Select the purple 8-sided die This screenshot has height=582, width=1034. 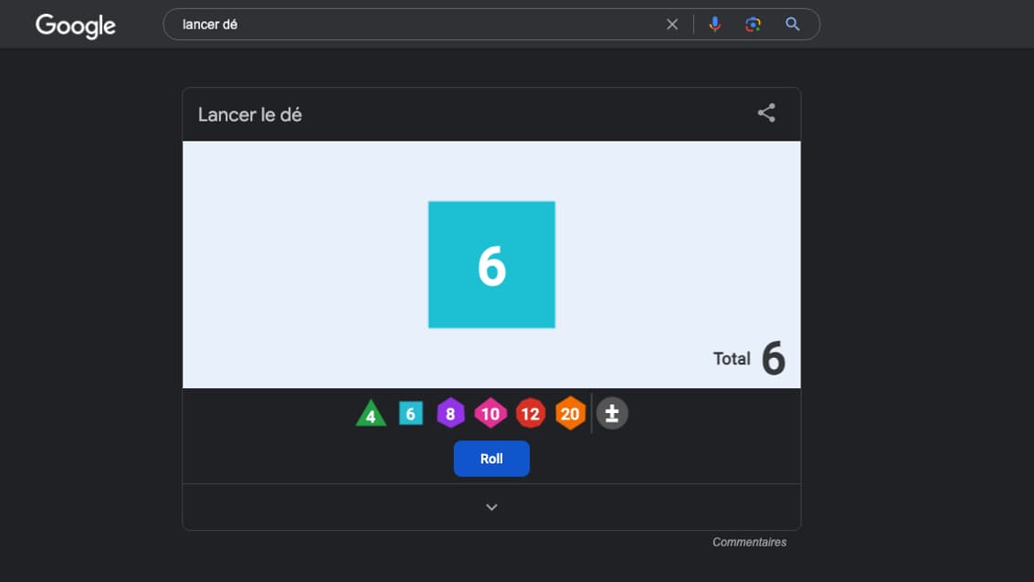coord(450,413)
